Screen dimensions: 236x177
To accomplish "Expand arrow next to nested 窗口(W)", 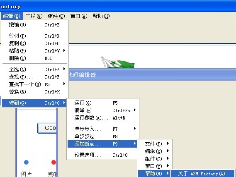I will click(x=168, y=165).
